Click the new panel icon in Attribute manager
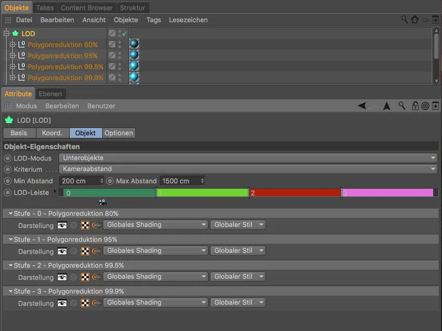 coord(435,106)
